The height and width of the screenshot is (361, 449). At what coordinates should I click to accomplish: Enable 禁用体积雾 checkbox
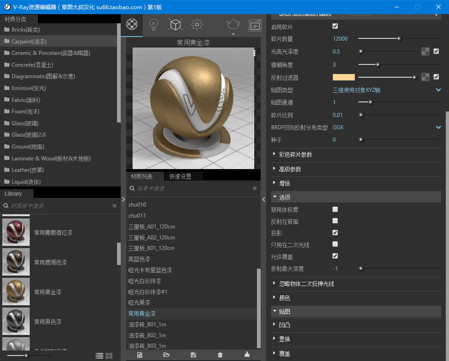(x=335, y=209)
